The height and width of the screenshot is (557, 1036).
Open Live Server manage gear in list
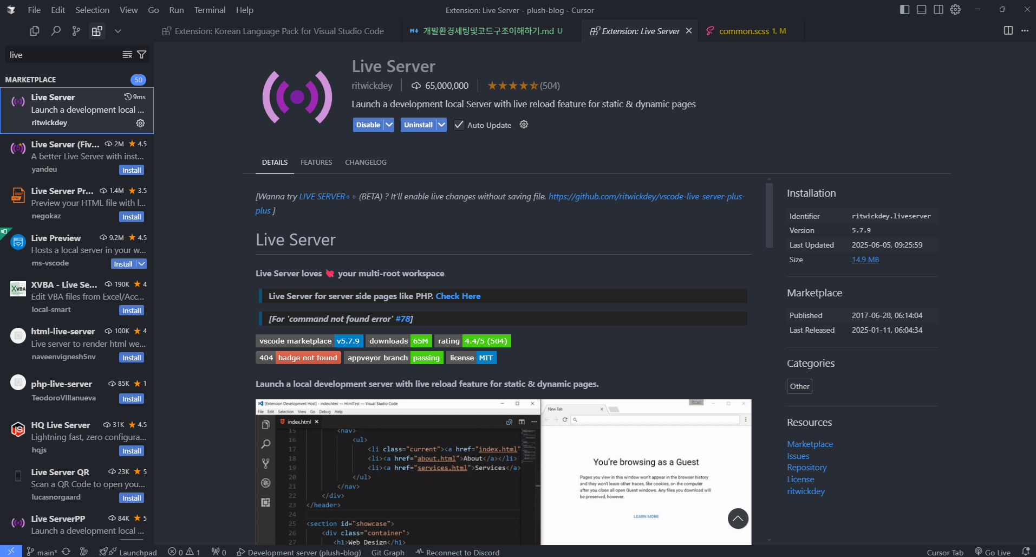(x=140, y=123)
